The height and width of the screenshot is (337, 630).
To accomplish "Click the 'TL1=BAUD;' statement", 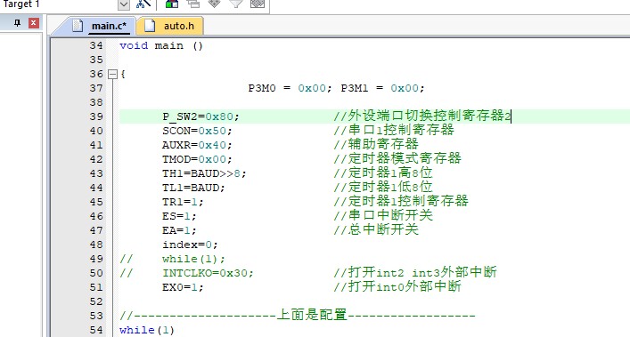I will pyautogui.click(x=193, y=188).
